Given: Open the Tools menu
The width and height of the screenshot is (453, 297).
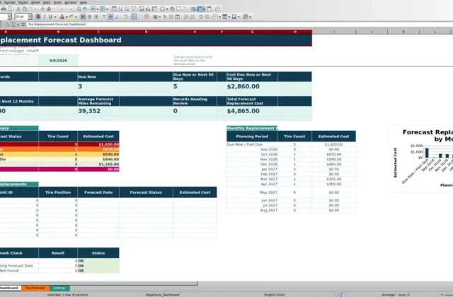Looking at the screenshot, I should pyautogui.click(x=57, y=2).
